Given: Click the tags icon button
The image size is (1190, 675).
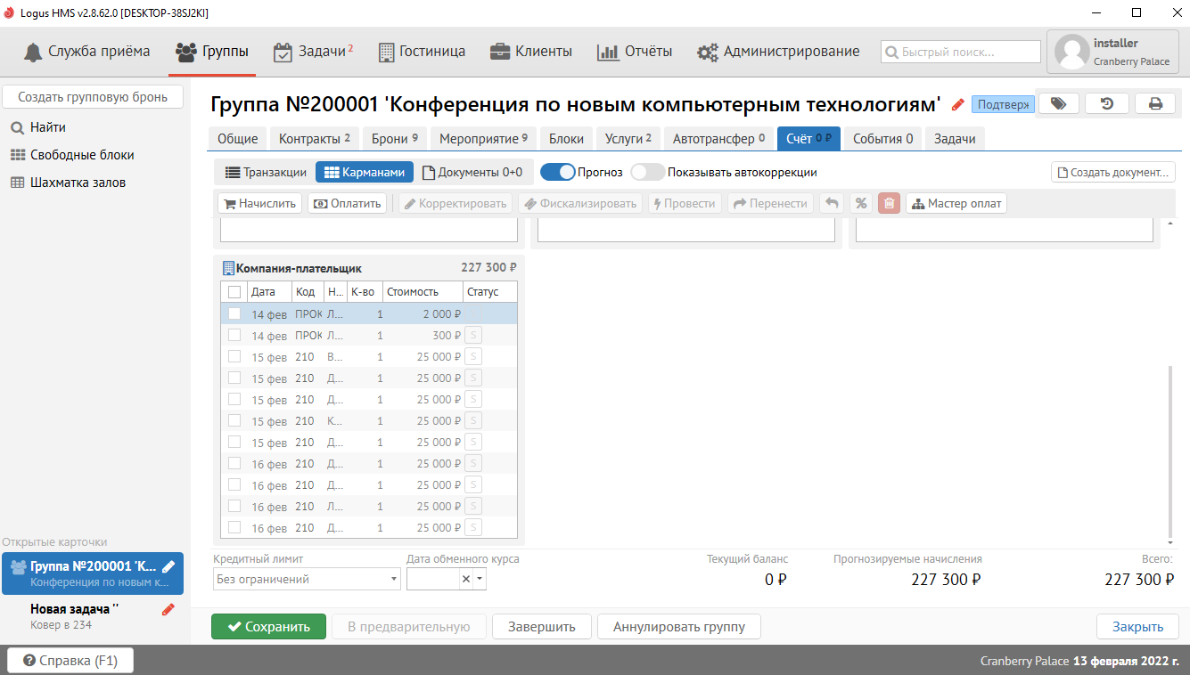Looking at the screenshot, I should (1058, 103).
